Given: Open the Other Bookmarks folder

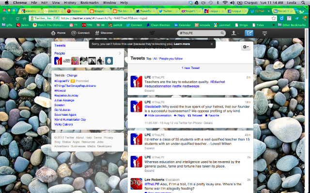Looking at the screenshot, I should [292, 25].
